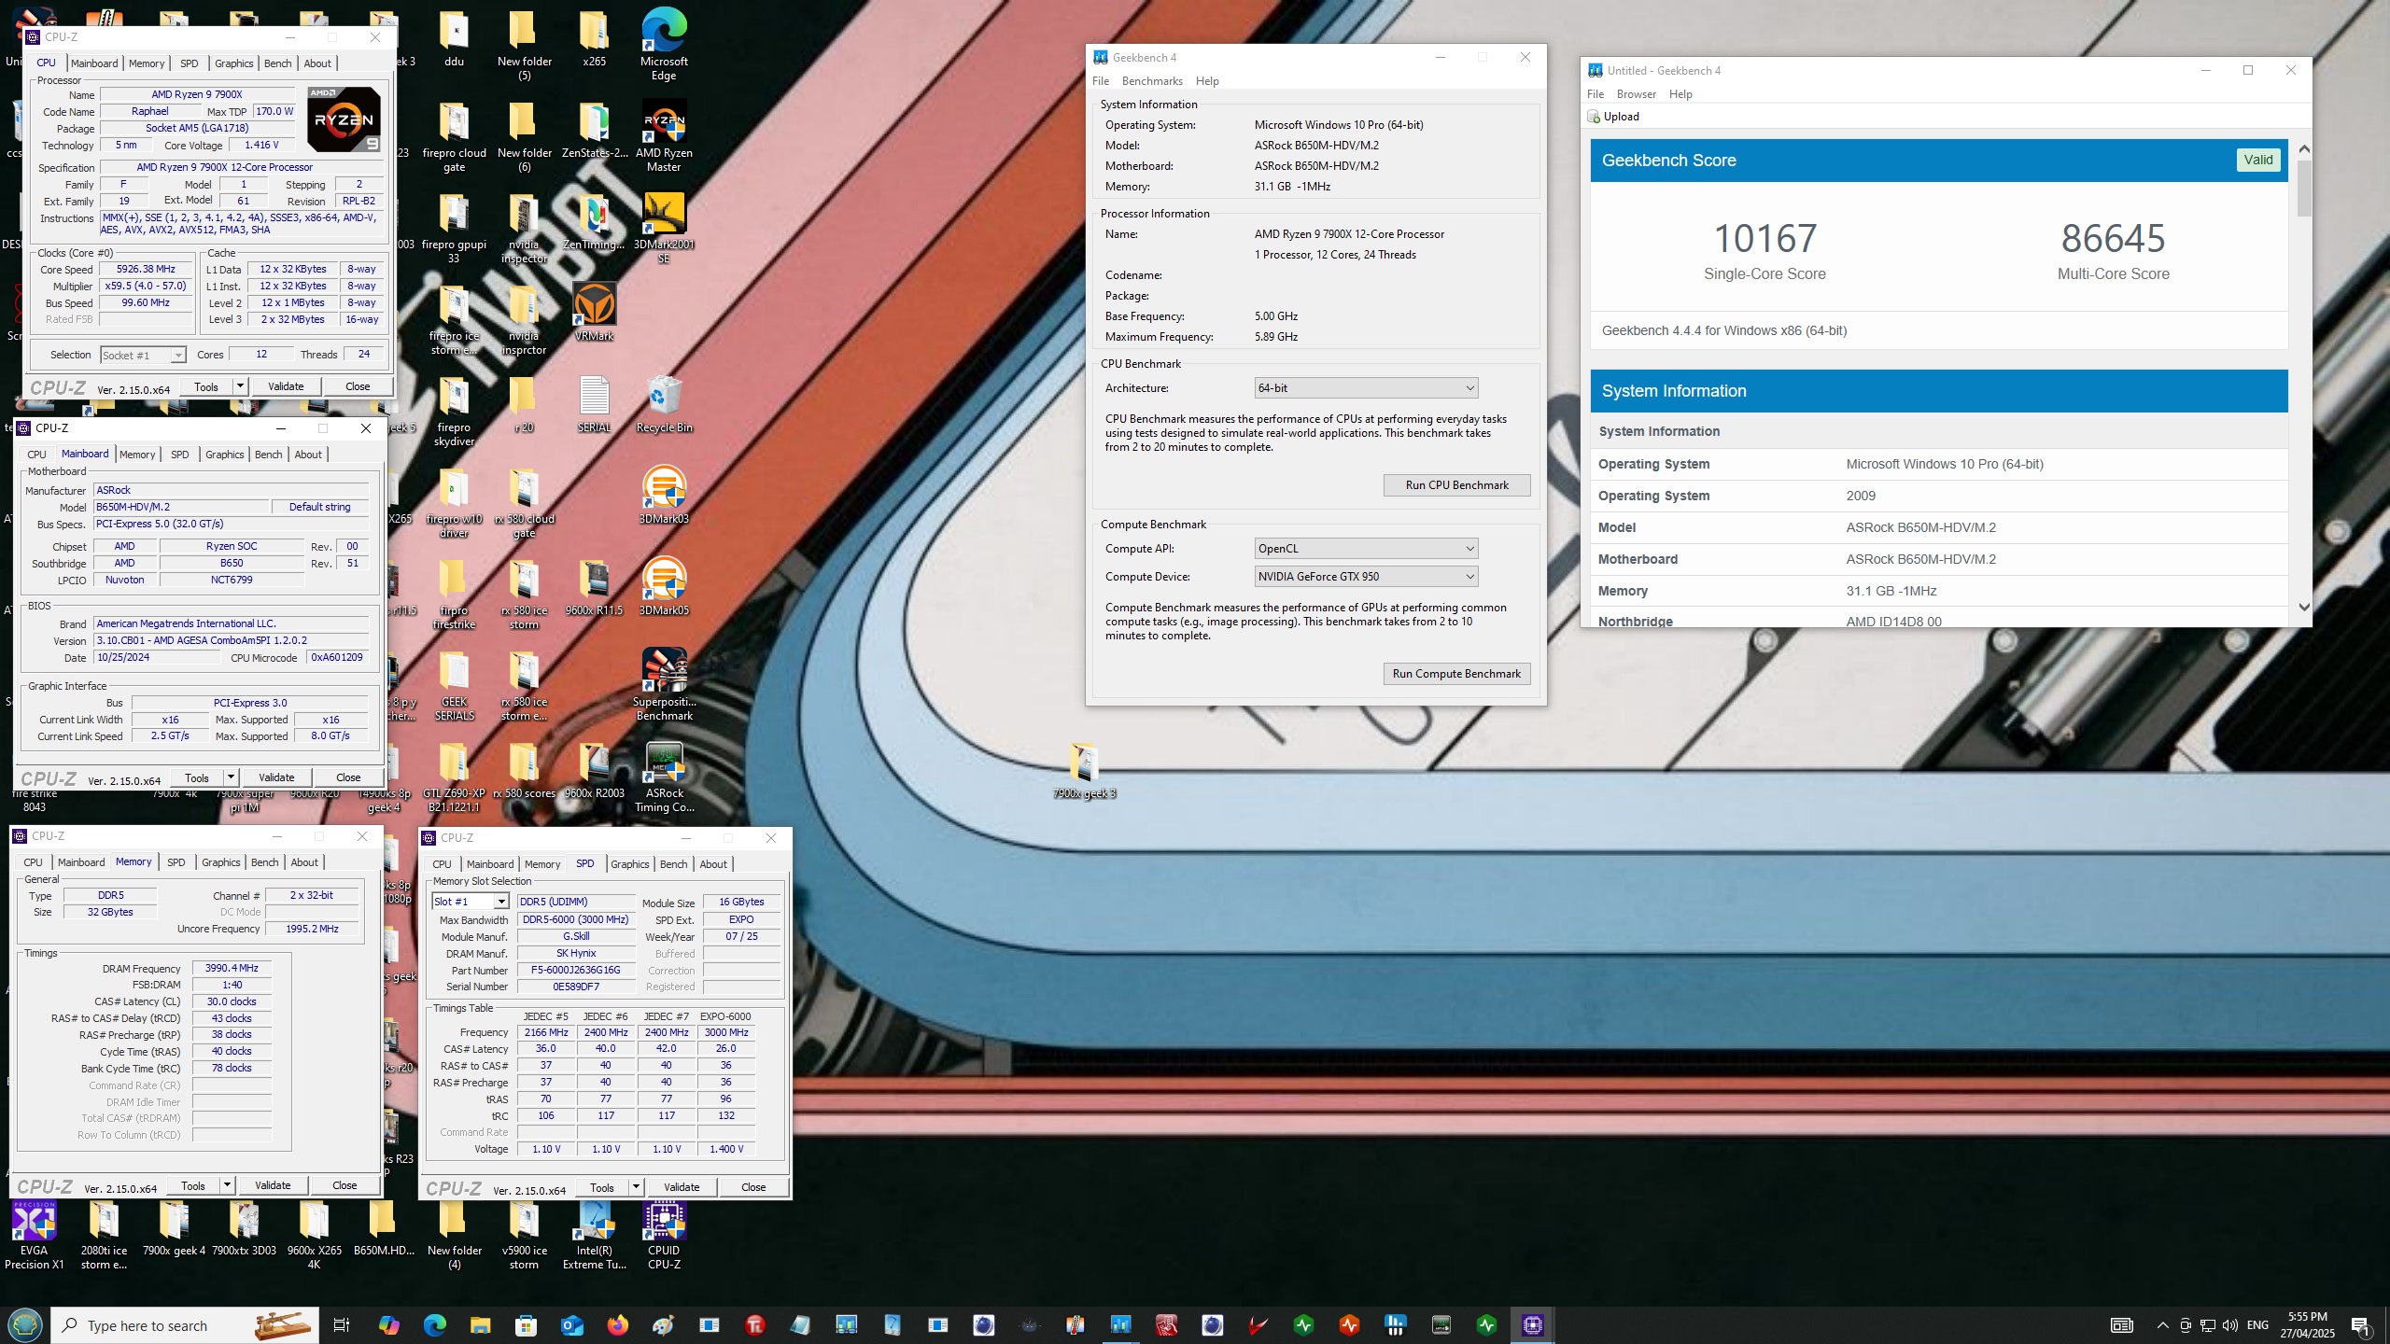Open the Recycle Bin
The height and width of the screenshot is (1344, 2390).
(x=664, y=403)
